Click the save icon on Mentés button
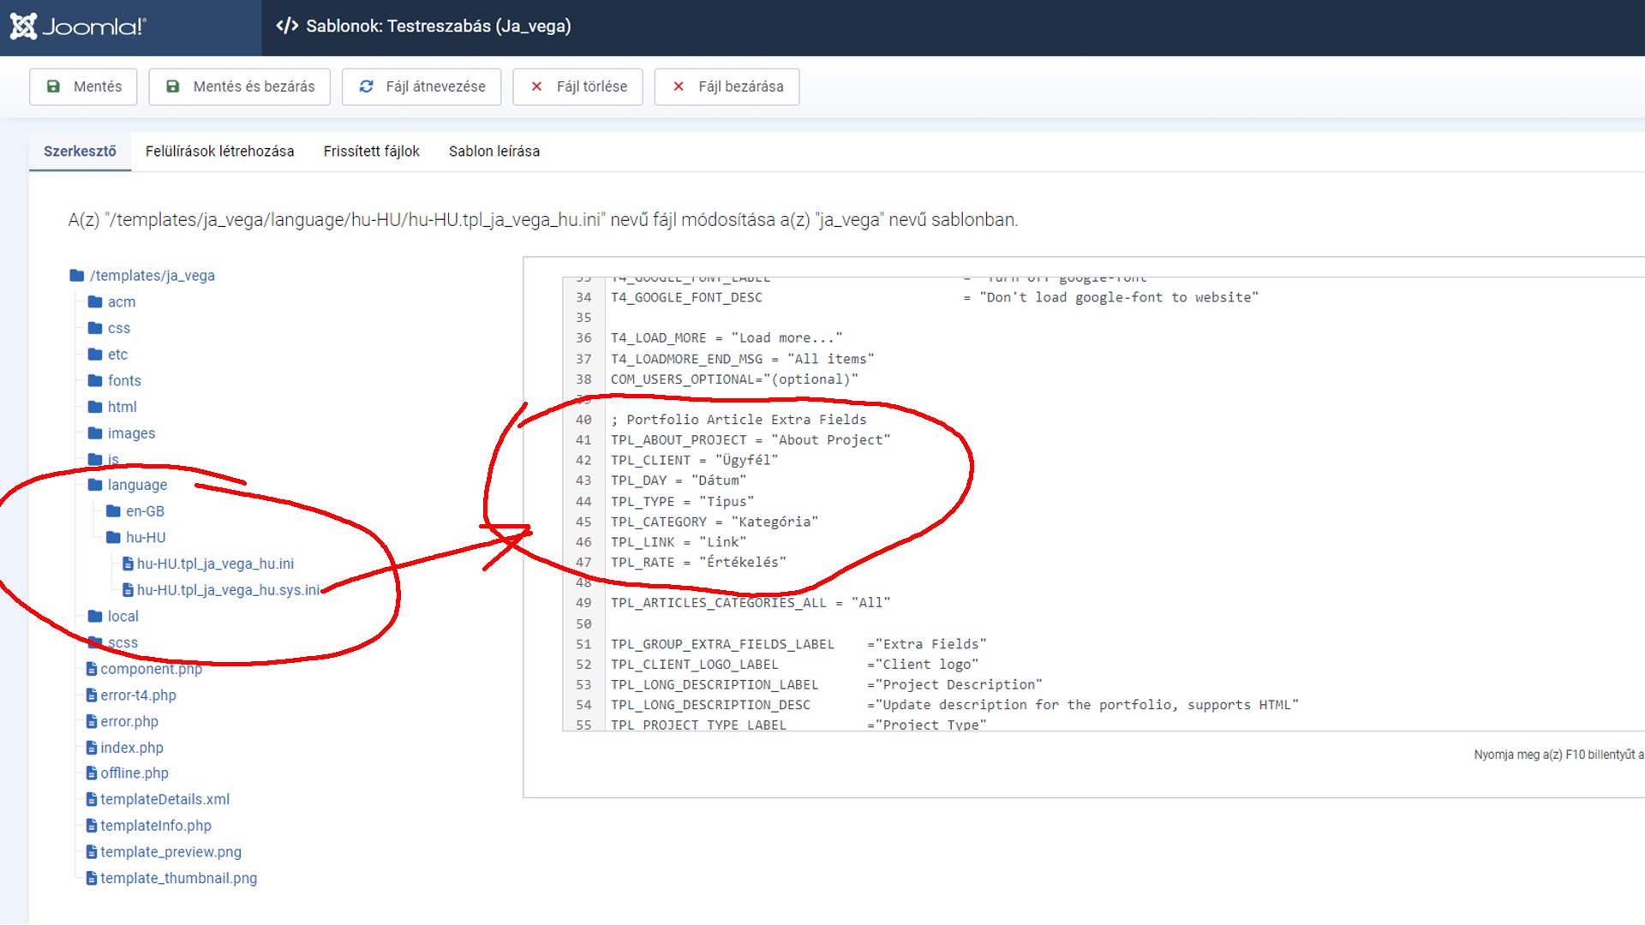 tap(53, 87)
